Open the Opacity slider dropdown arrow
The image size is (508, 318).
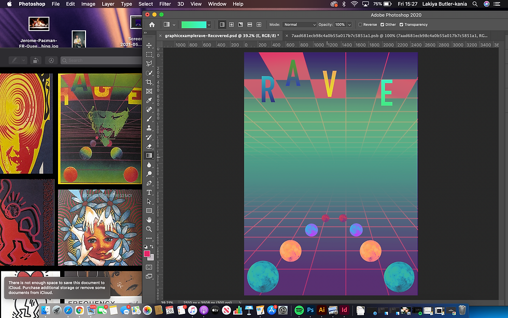pyautogui.click(x=349, y=24)
